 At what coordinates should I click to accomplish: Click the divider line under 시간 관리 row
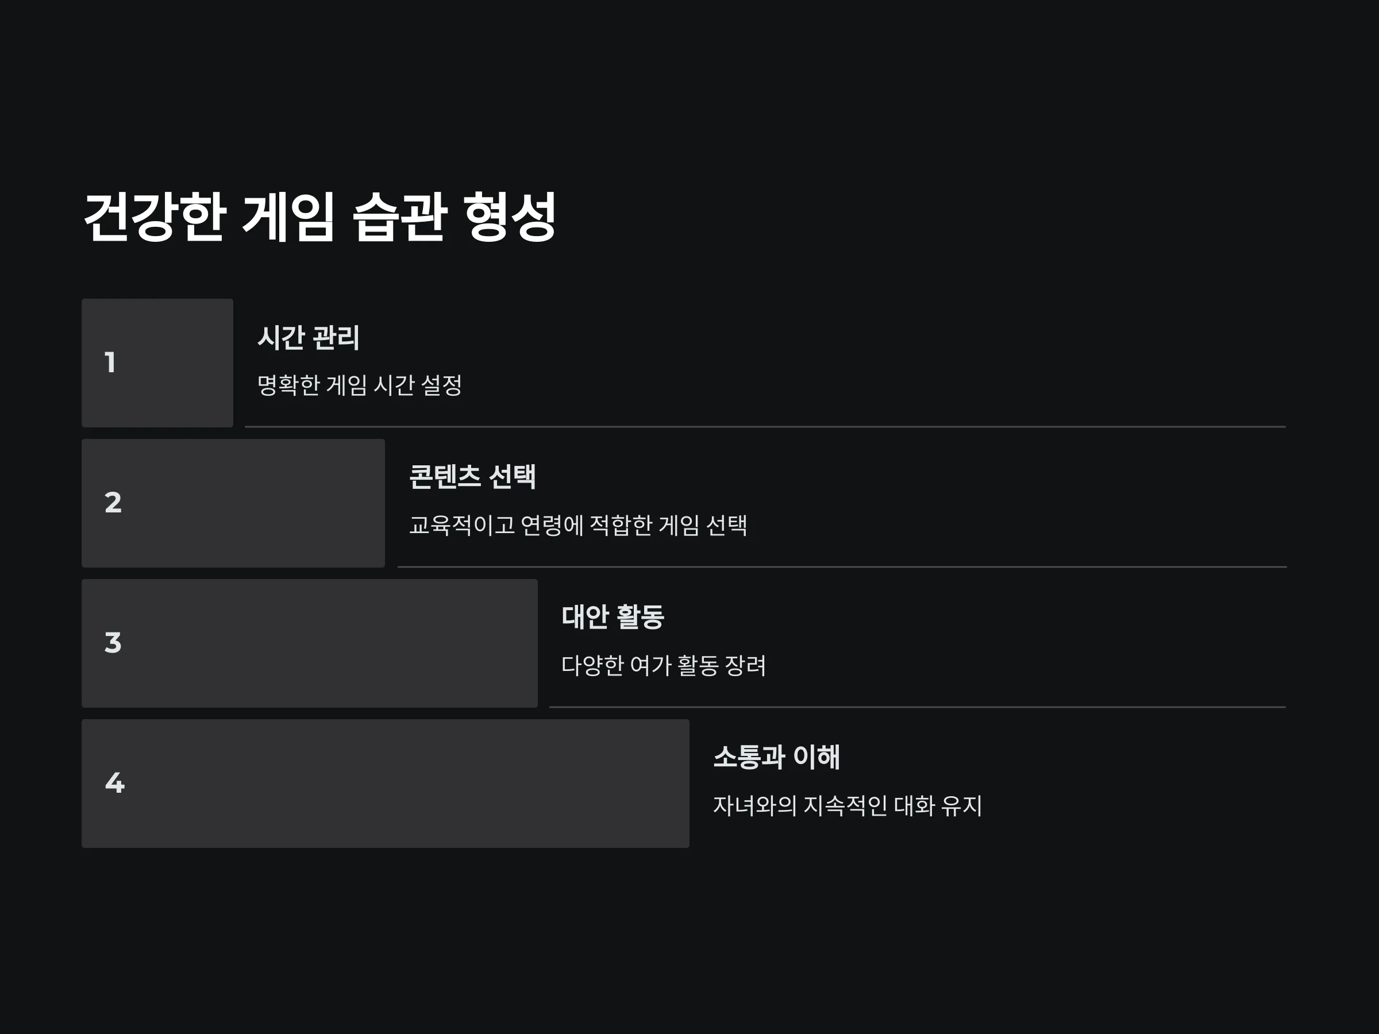pos(765,427)
